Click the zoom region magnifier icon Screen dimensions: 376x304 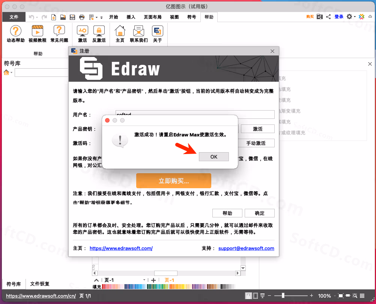click(x=355, y=296)
